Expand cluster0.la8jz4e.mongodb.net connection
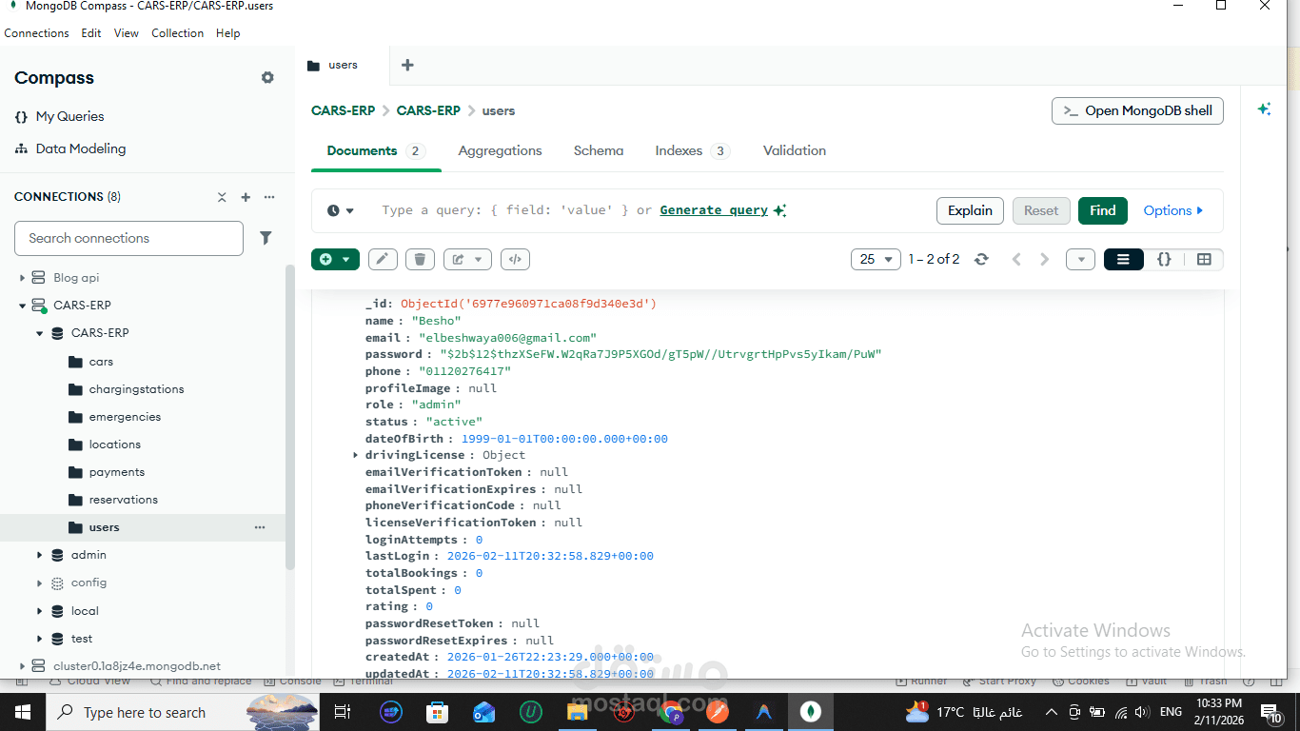Image resolution: width=1300 pixels, height=731 pixels. tap(22, 666)
